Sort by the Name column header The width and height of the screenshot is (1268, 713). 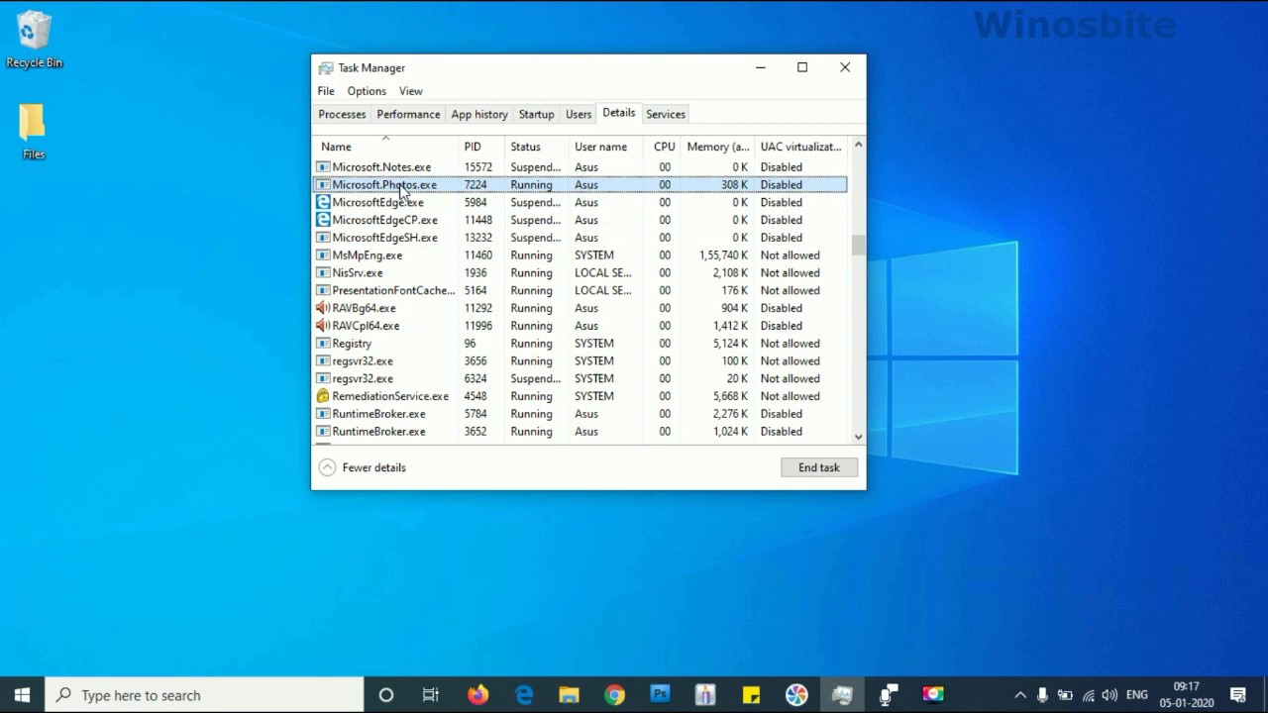point(384,147)
